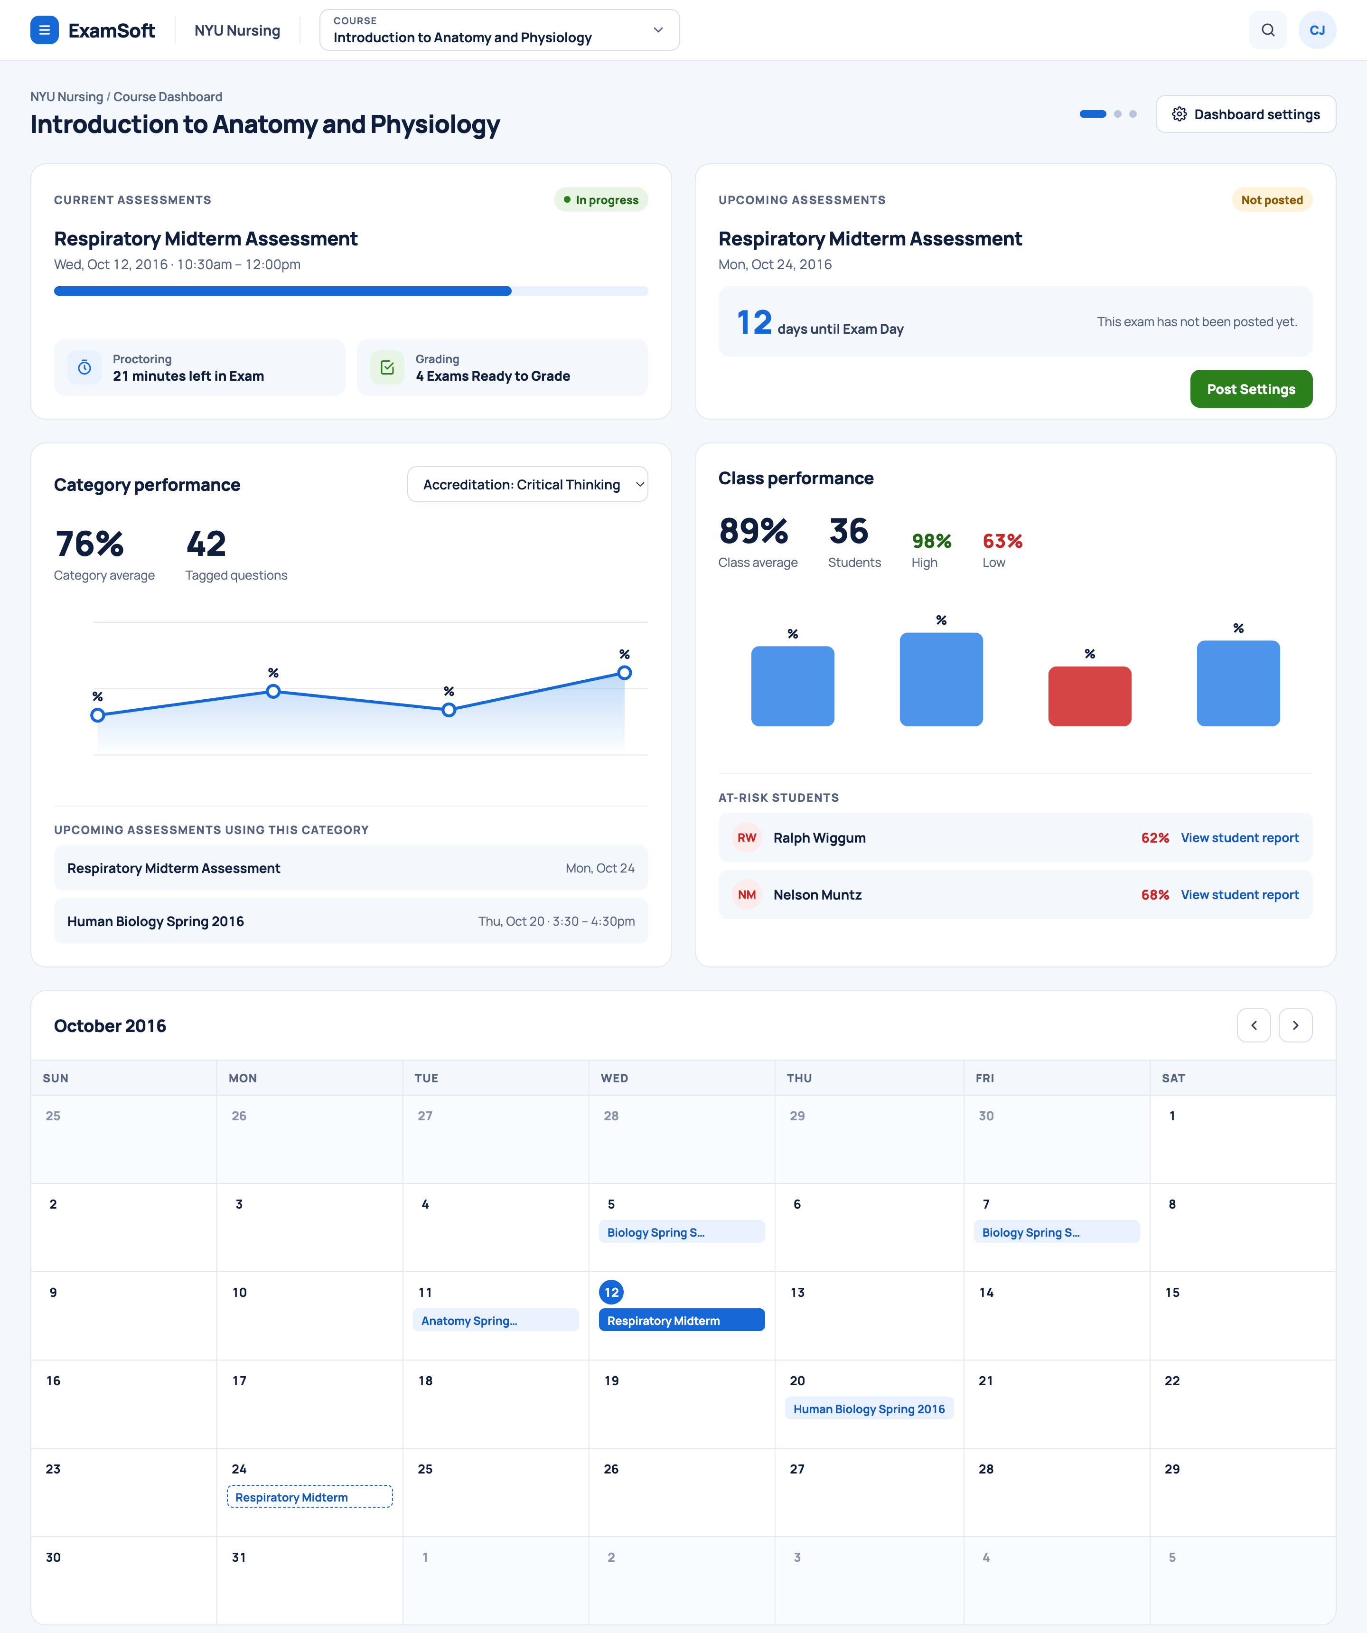Select today's date 12 in the calendar

tap(611, 1292)
